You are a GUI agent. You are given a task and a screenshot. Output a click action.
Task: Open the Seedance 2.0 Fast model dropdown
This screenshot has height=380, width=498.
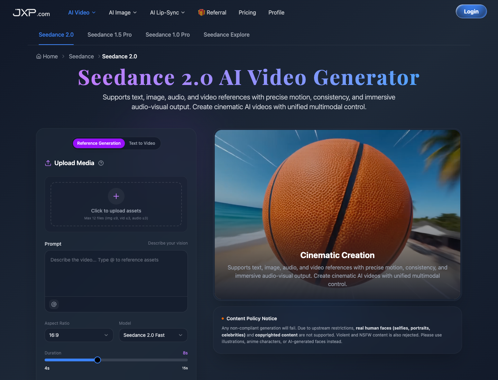153,335
